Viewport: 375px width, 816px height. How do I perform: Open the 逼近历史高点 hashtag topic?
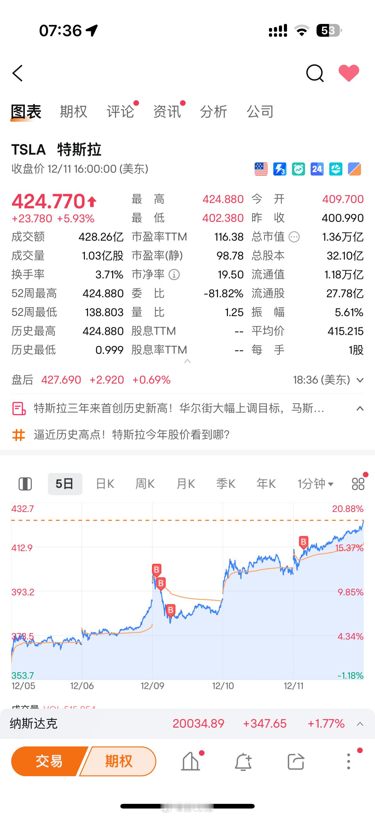[132, 434]
